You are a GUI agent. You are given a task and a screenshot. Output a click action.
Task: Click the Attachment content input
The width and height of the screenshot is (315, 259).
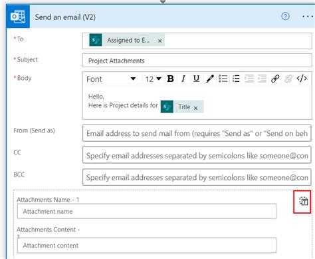point(147,245)
